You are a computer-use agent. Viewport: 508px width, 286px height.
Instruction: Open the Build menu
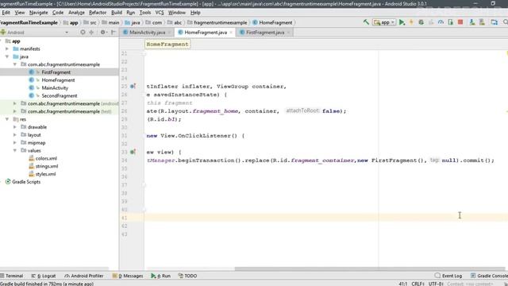[x=117, y=13]
